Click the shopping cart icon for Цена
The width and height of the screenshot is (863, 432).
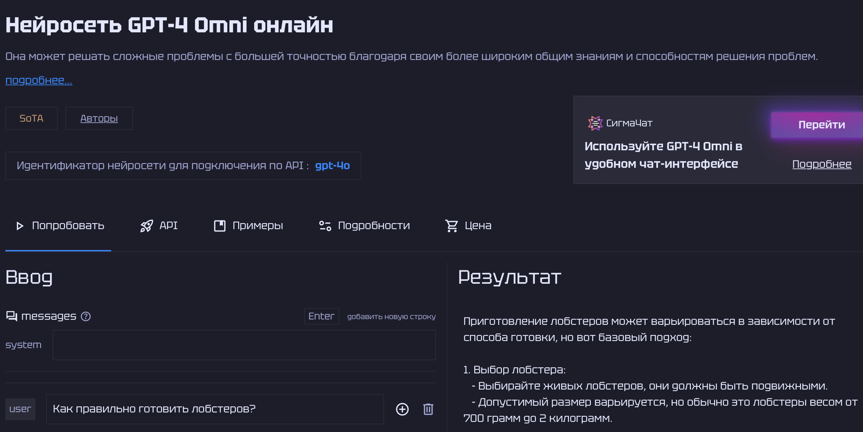(x=452, y=226)
